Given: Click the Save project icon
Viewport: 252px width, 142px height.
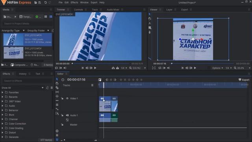Looking at the screenshot, I should (39, 3).
